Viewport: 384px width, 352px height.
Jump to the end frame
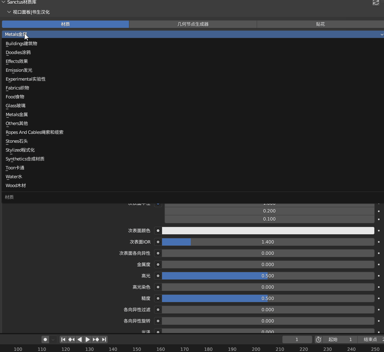pos(104,339)
